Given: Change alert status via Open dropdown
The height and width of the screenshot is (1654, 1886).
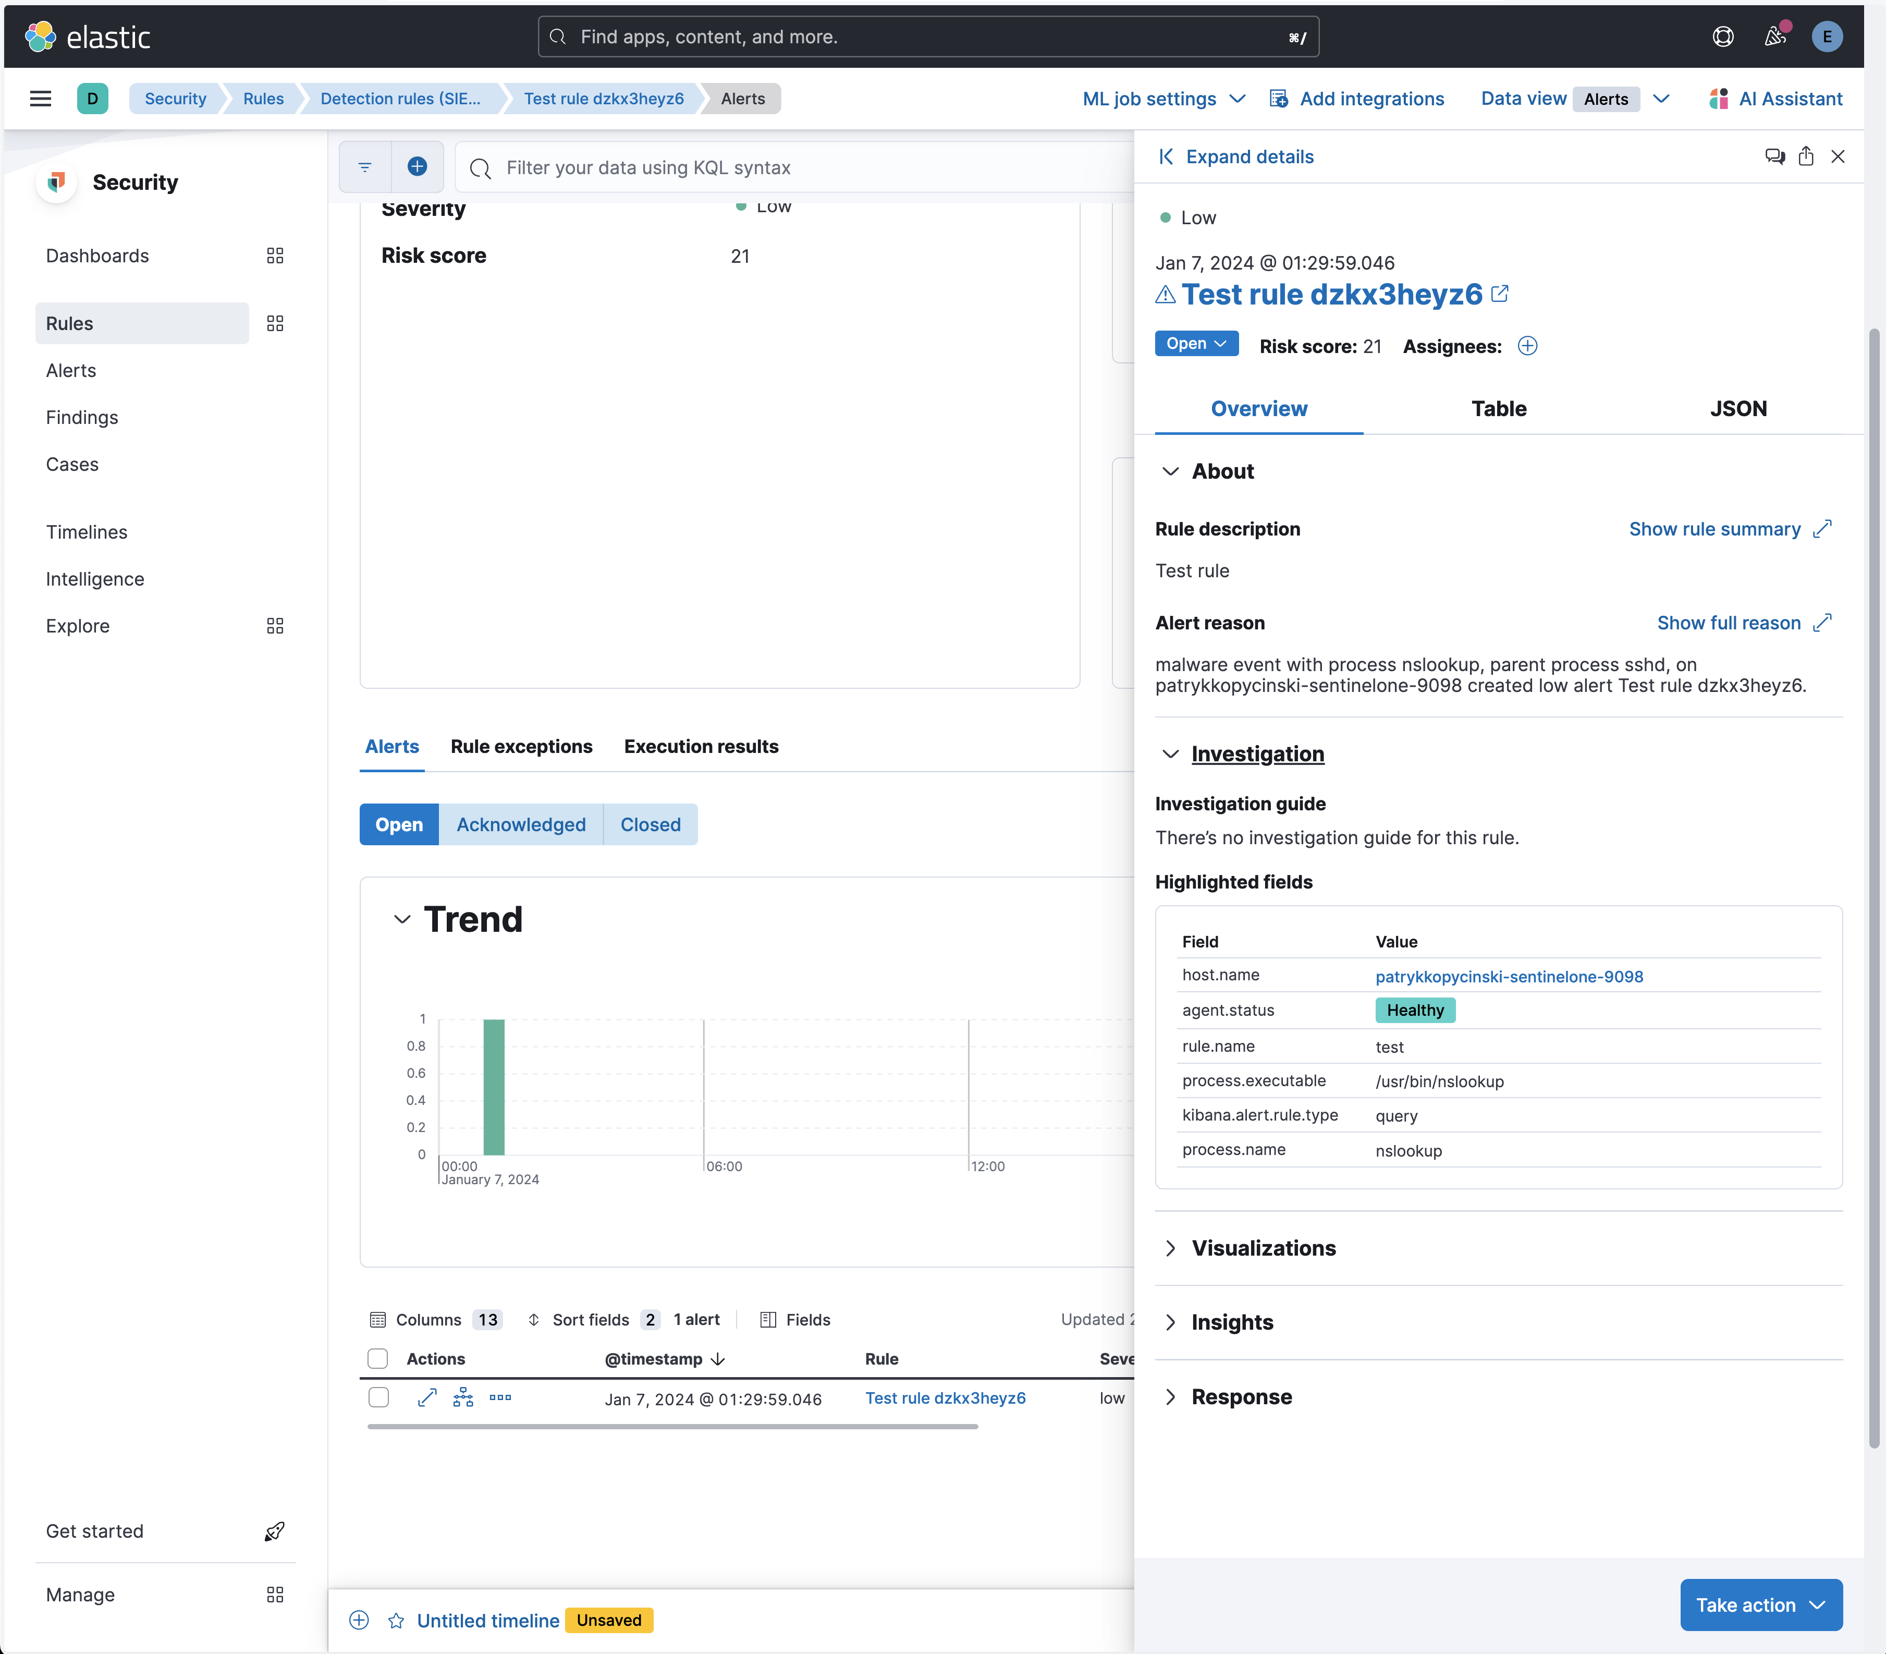Looking at the screenshot, I should pos(1197,343).
